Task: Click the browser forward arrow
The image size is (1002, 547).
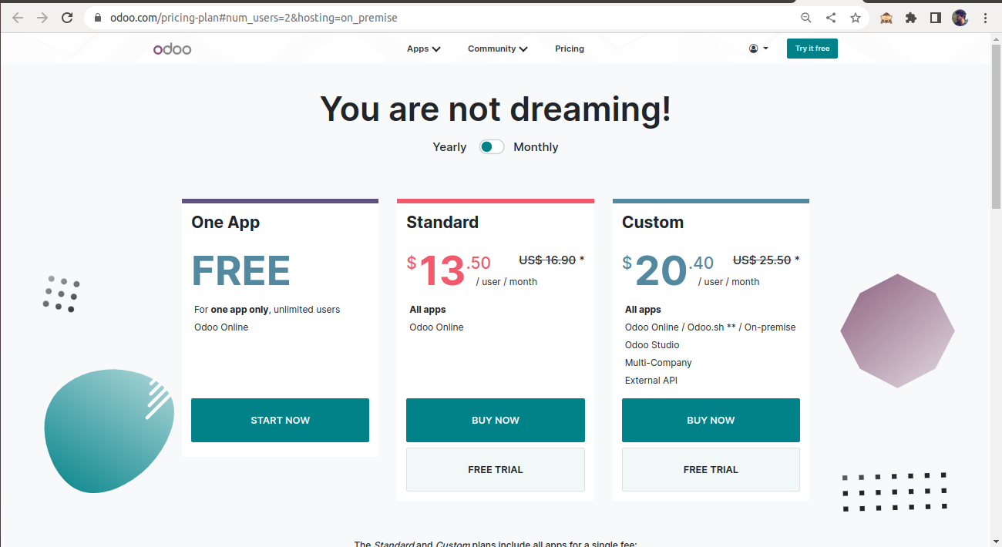Action: pos(42,18)
